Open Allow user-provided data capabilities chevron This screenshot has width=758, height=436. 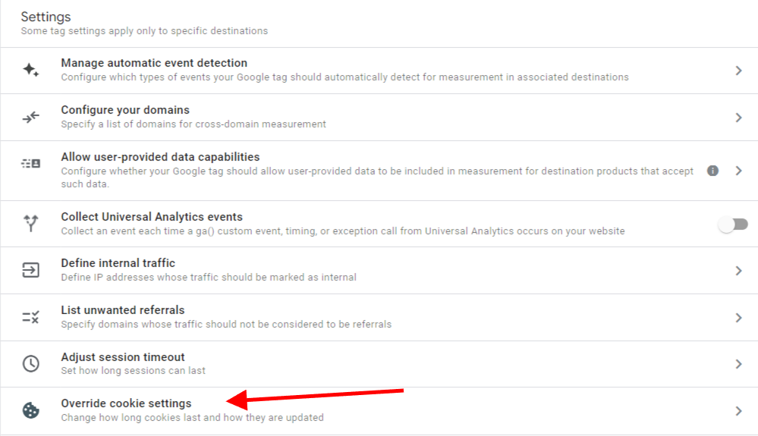739,171
